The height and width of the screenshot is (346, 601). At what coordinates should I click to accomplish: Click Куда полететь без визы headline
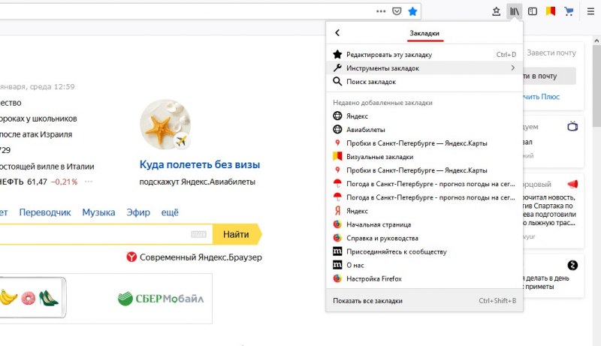pos(200,164)
